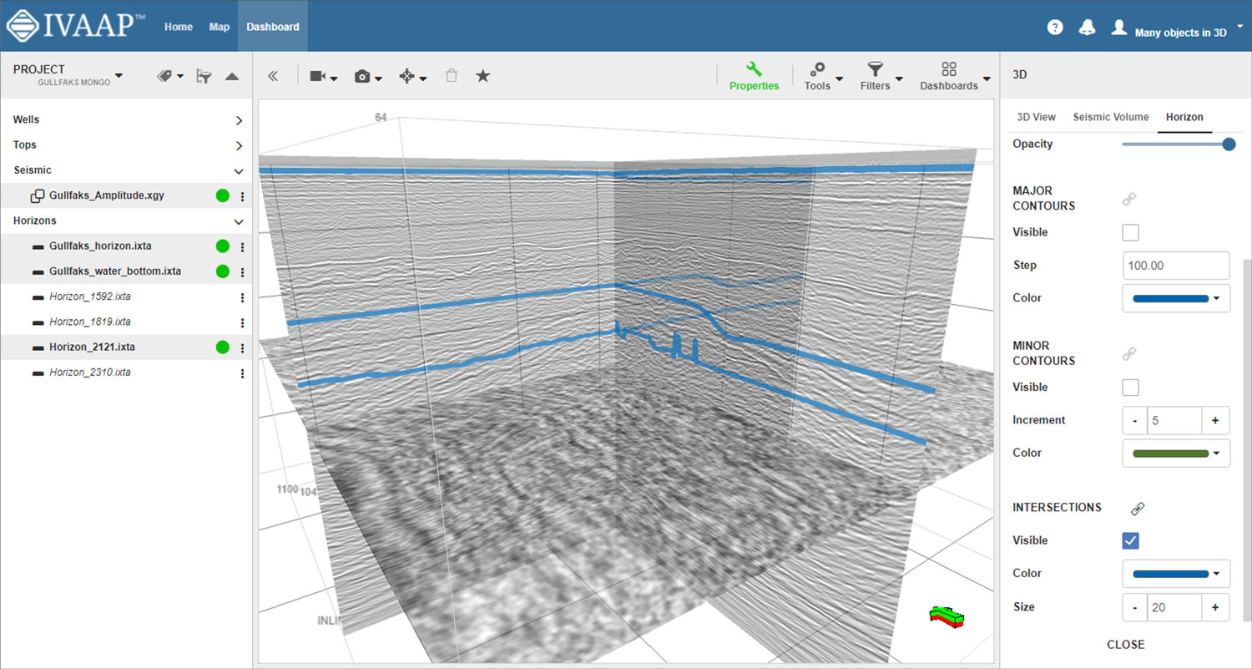Click the star favorite icon
This screenshot has height=669, width=1252.
click(x=482, y=75)
